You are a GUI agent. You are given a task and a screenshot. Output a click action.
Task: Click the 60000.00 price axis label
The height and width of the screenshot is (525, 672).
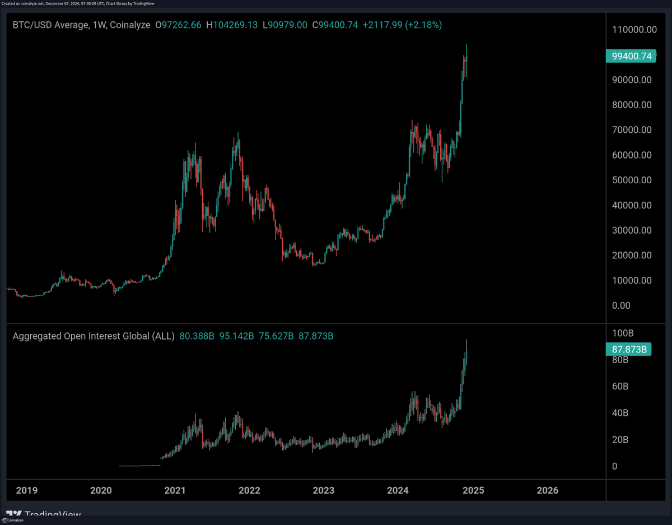click(x=632, y=155)
